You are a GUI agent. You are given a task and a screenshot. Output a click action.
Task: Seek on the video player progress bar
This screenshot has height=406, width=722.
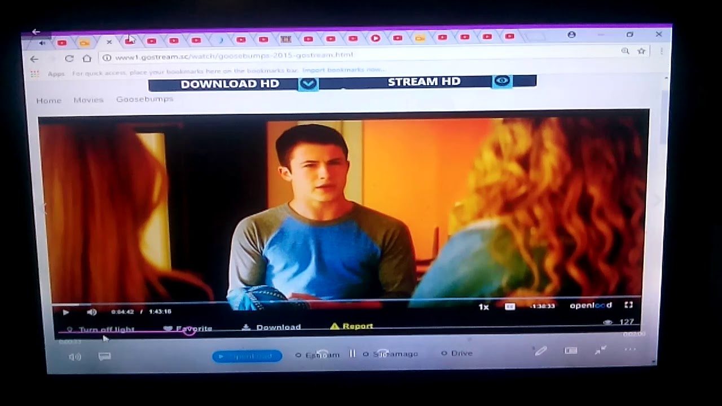[x=346, y=302]
